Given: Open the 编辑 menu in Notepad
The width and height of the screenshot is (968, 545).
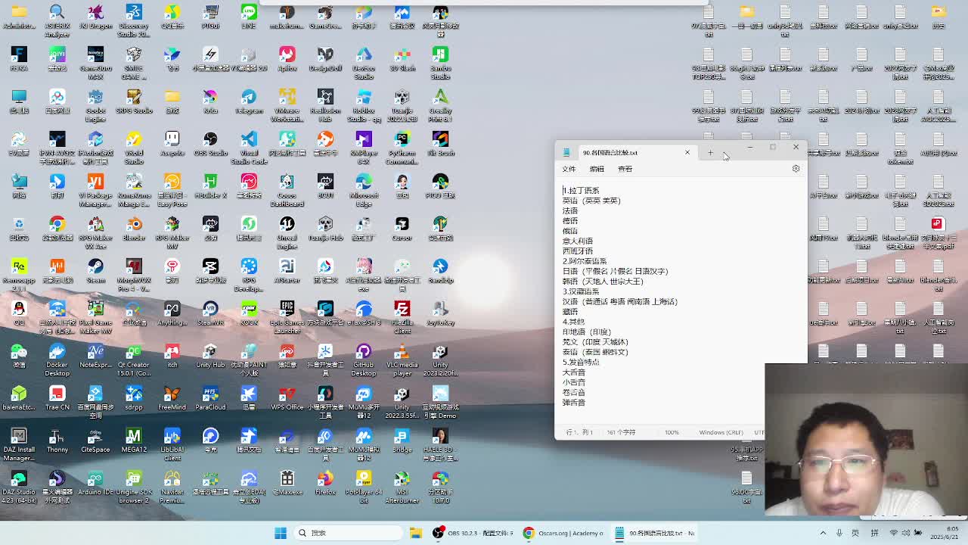Looking at the screenshot, I should point(597,169).
